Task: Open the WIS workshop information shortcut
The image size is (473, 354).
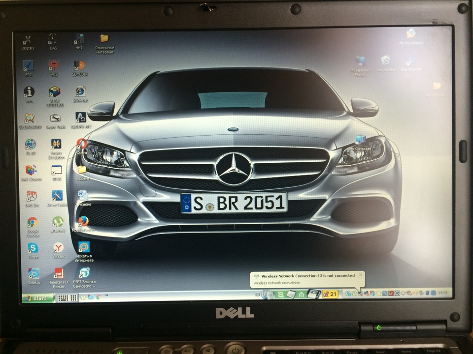Action: tap(54, 68)
